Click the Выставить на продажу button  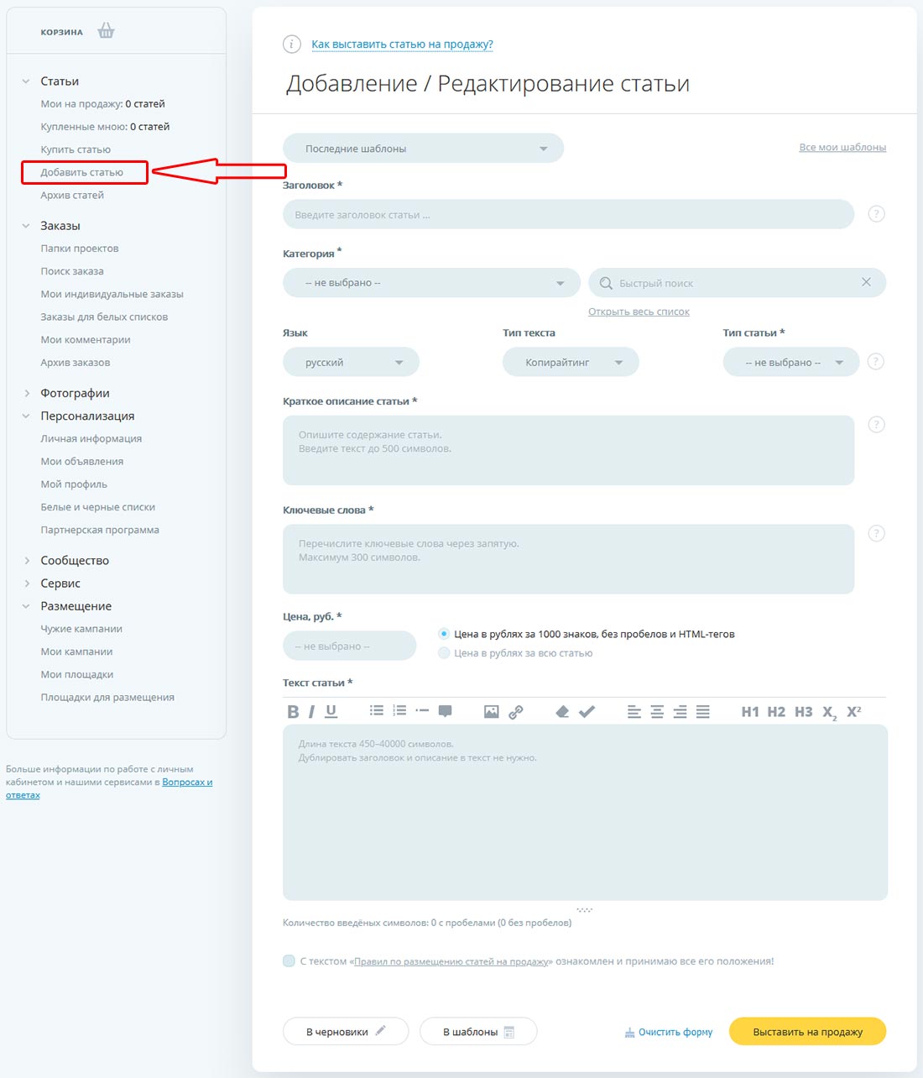point(806,1031)
